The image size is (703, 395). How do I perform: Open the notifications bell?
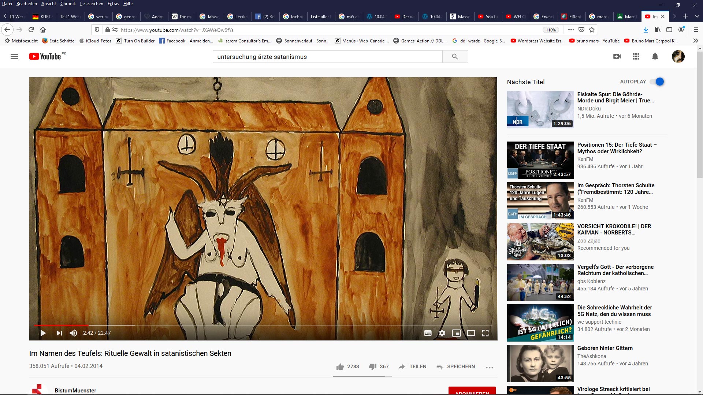pos(655,57)
